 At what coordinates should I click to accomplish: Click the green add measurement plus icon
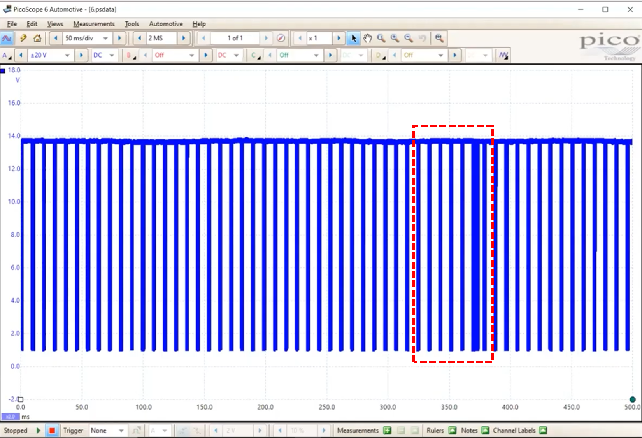coord(387,431)
